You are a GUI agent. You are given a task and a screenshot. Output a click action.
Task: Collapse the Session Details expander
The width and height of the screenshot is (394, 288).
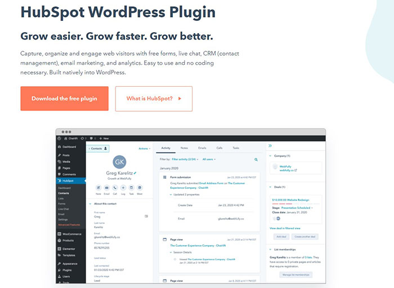[x=171, y=252]
